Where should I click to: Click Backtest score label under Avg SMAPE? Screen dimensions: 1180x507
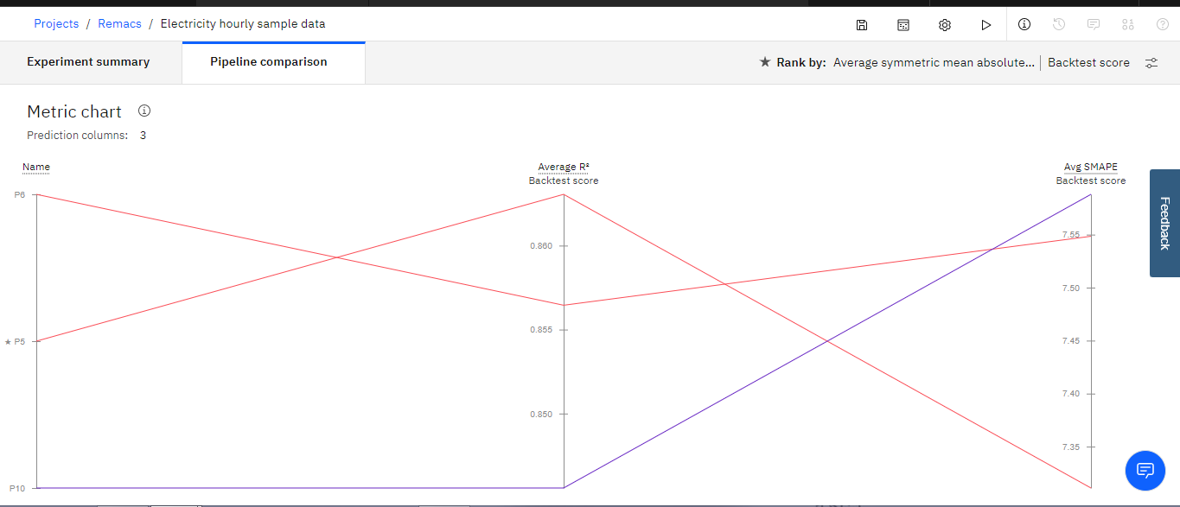click(1091, 181)
